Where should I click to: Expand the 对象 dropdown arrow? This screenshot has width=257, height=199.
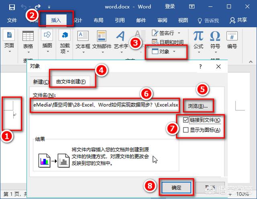pyautogui.click(x=174, y=51)
